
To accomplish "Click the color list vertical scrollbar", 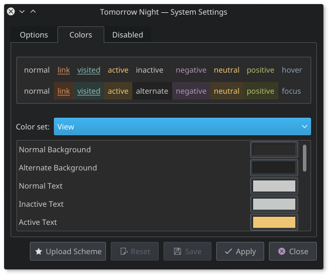I will [305, 158].
